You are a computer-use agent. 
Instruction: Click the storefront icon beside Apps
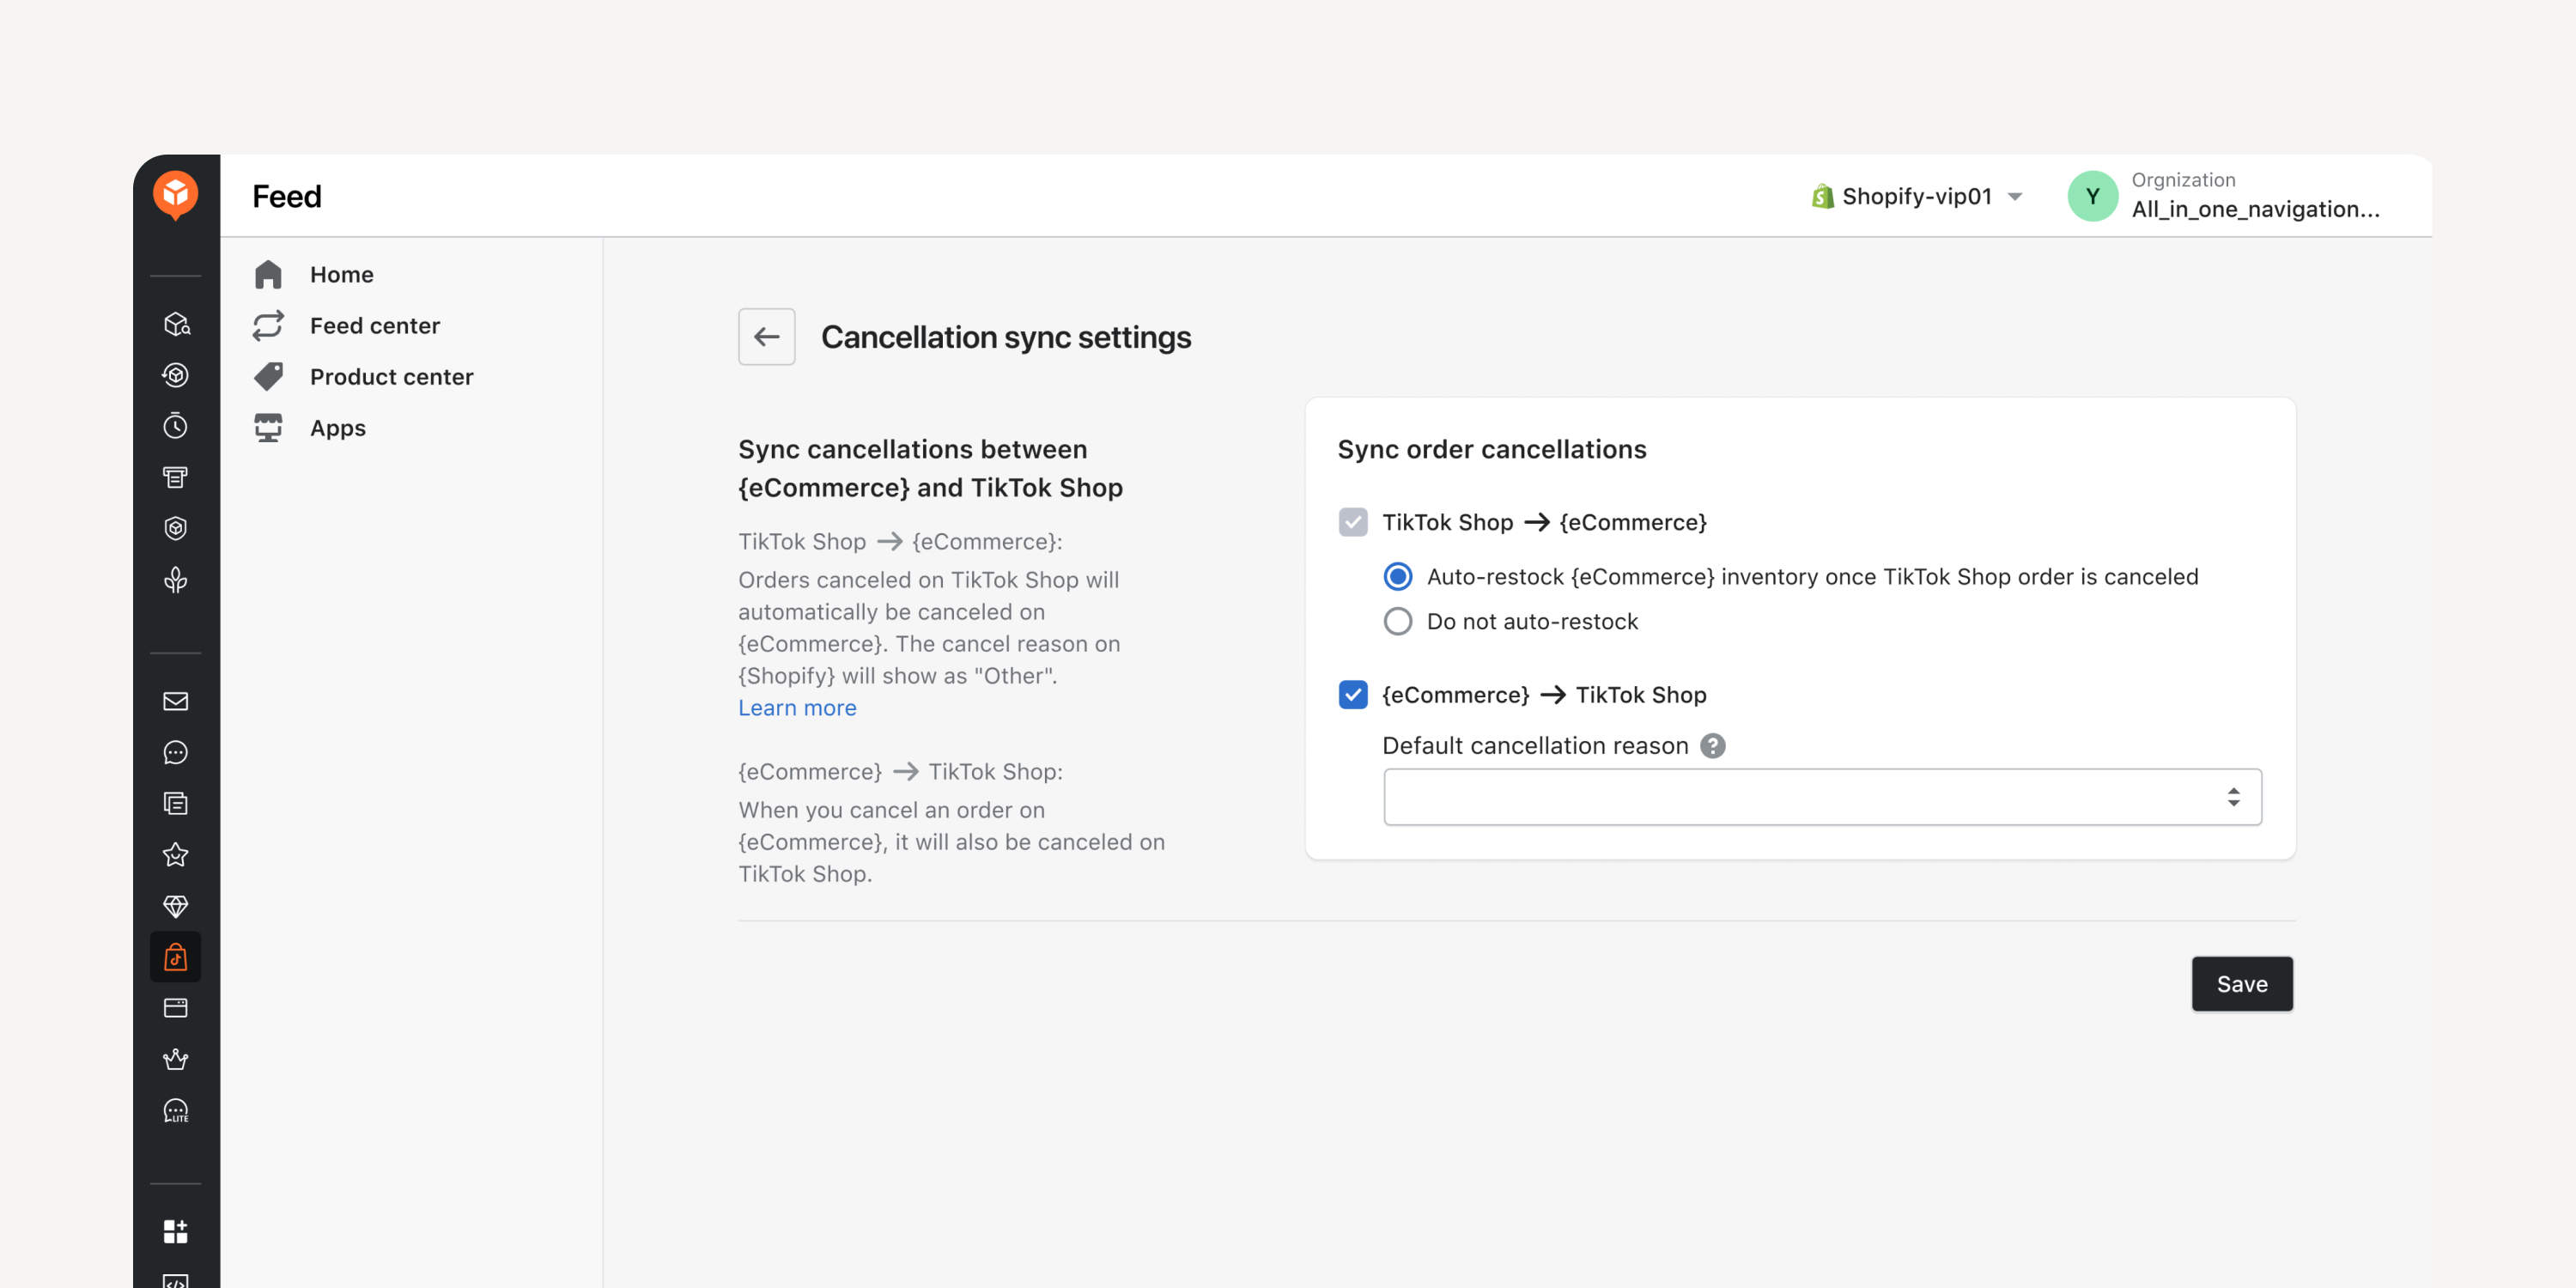click(x=268, y=428)
